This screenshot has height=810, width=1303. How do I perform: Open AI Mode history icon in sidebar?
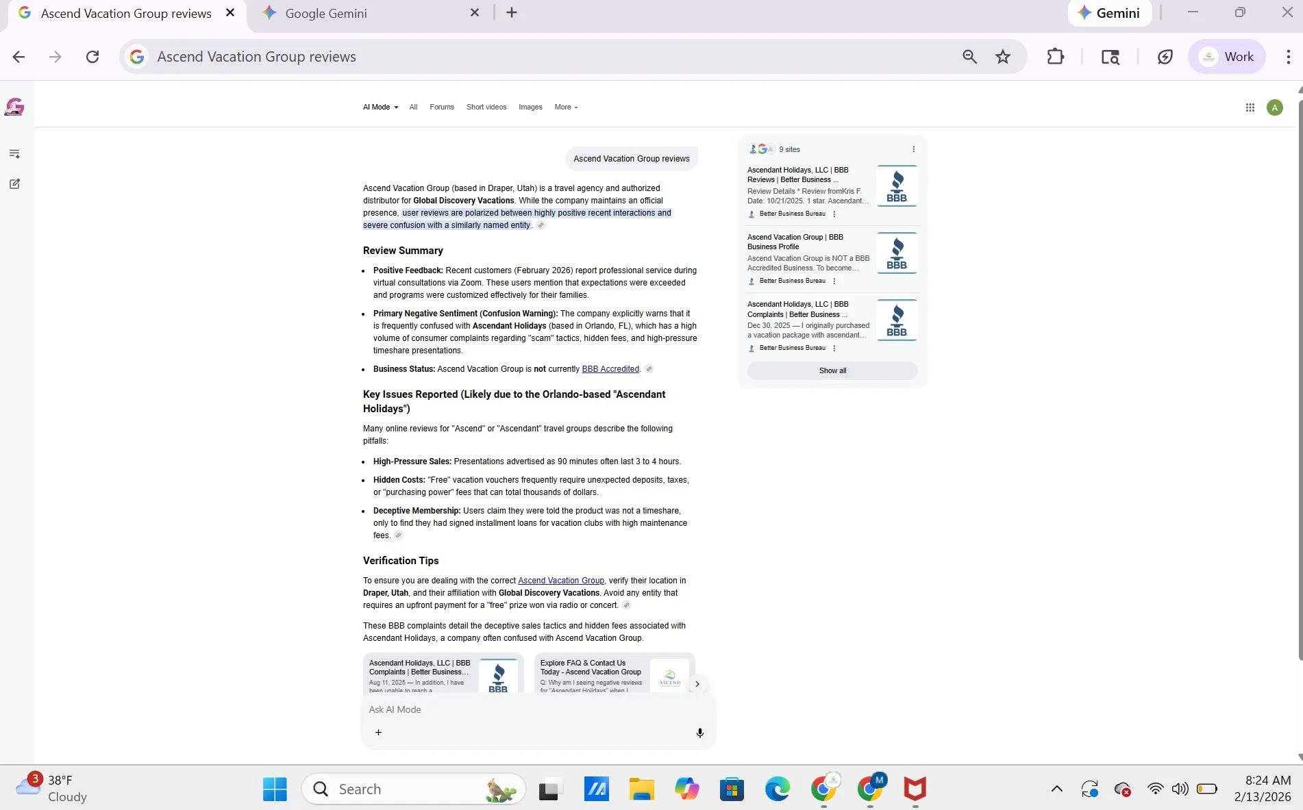tap(14, 153)
